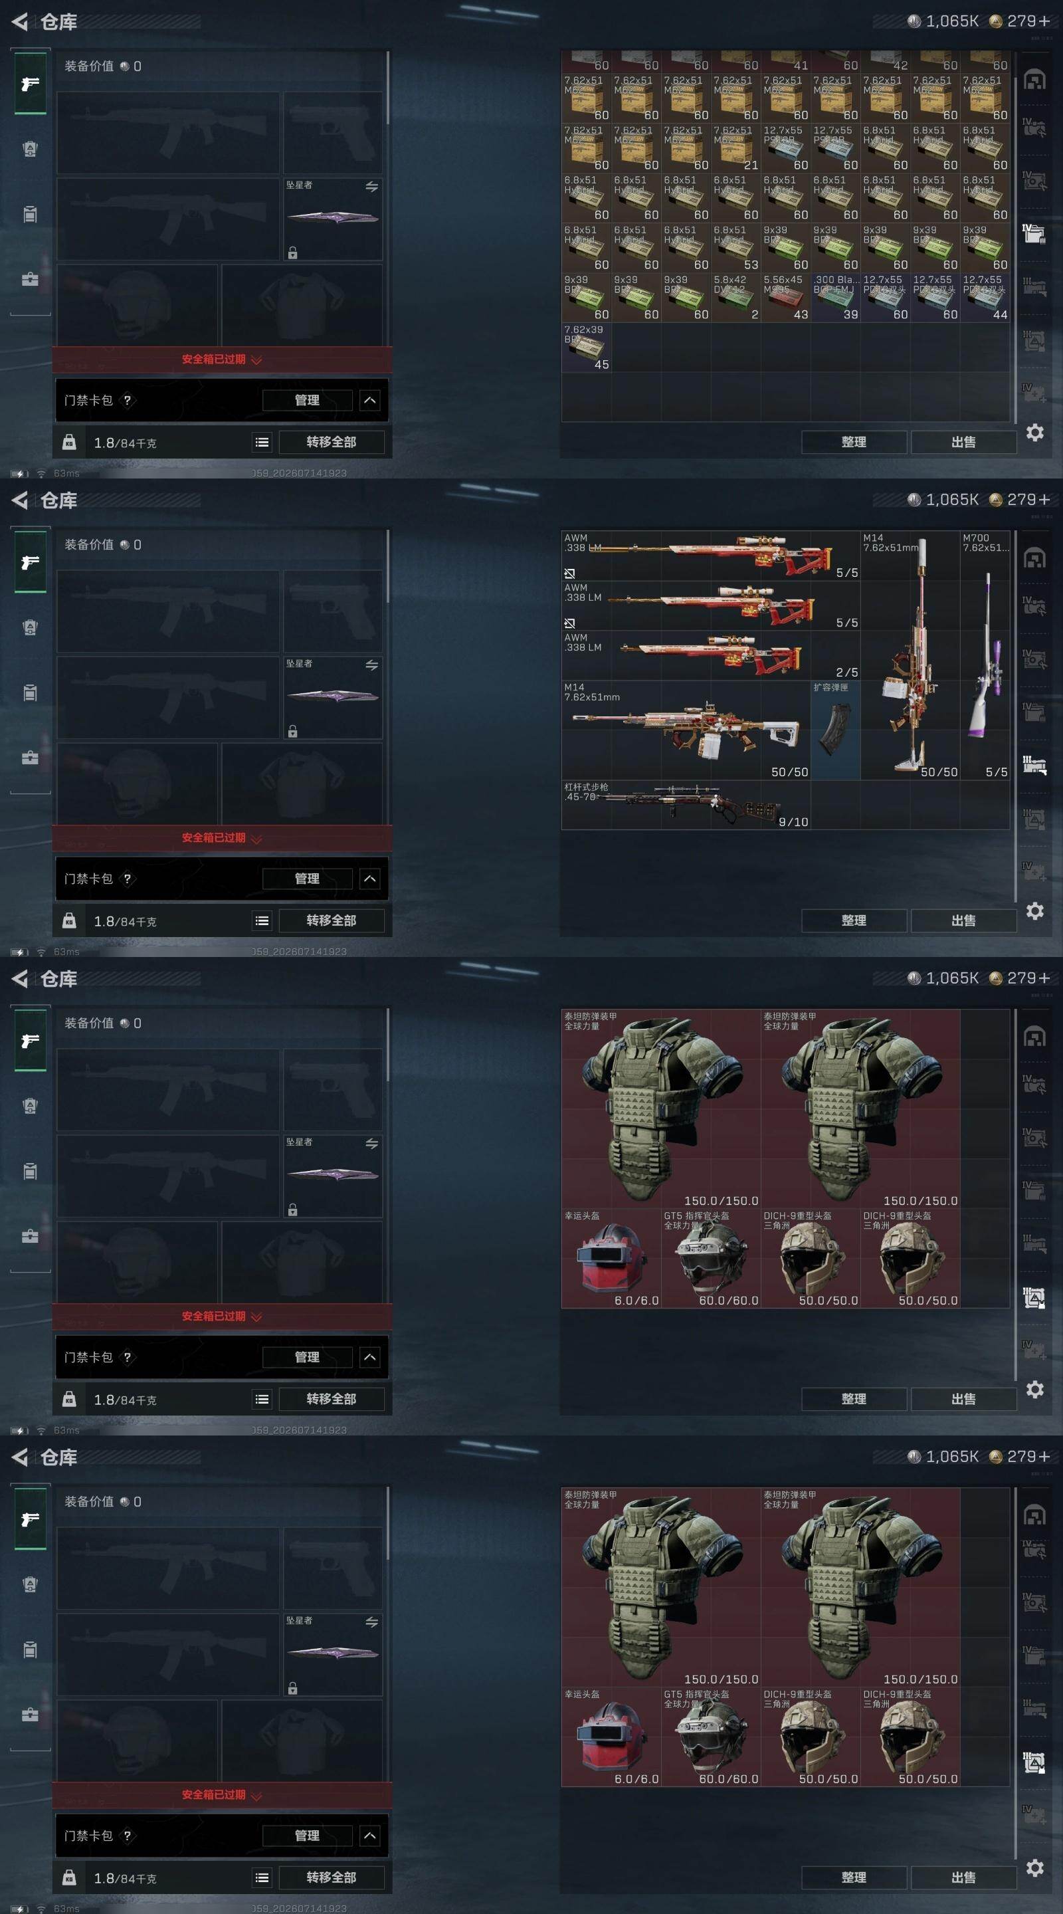Image resolution: width=1063 pixels, height=1914 pixels.
Task: Select highlighted IV ammo-box category in ammo screenshot
Action: [x=1033, y=234]
